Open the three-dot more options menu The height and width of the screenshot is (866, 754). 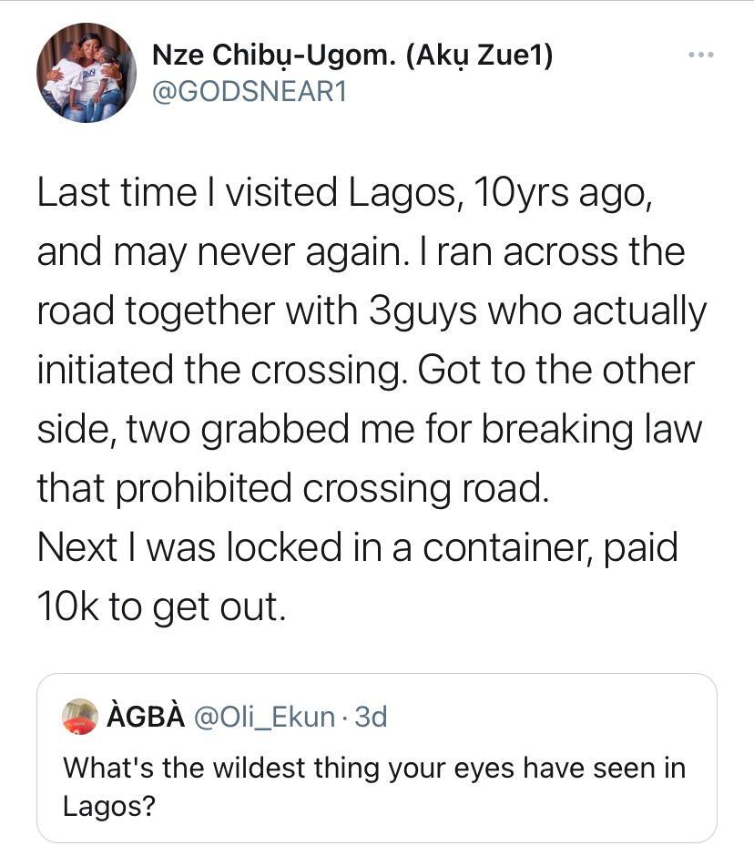pos(700,56)
